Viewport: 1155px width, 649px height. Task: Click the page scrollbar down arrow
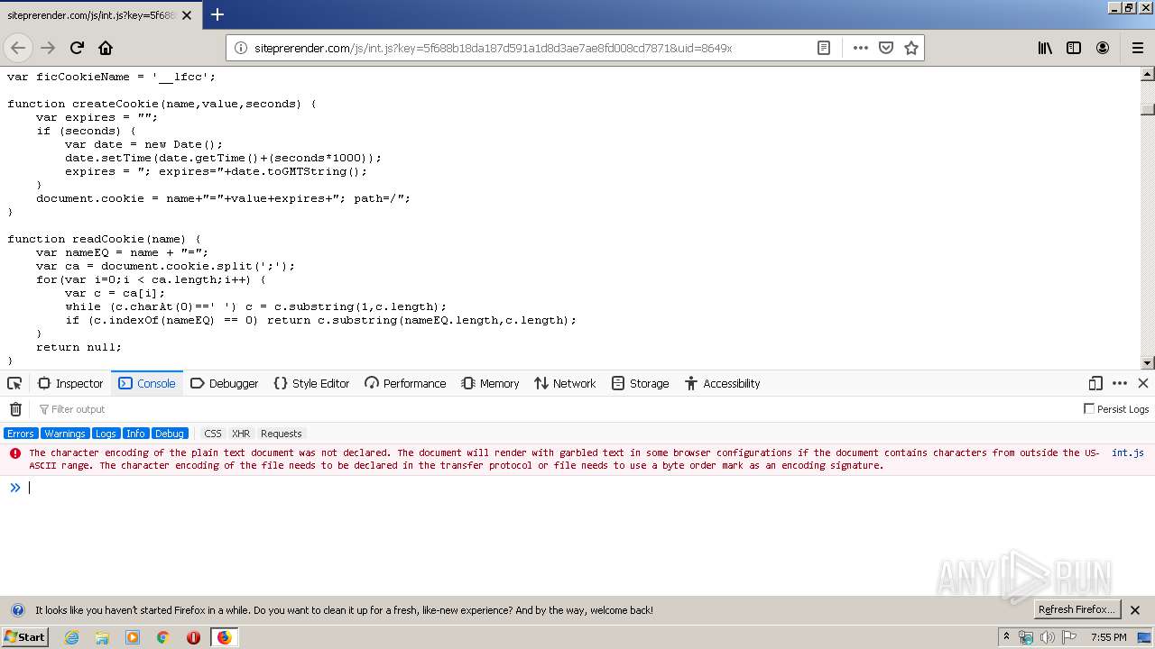[x=1148, y=363]
